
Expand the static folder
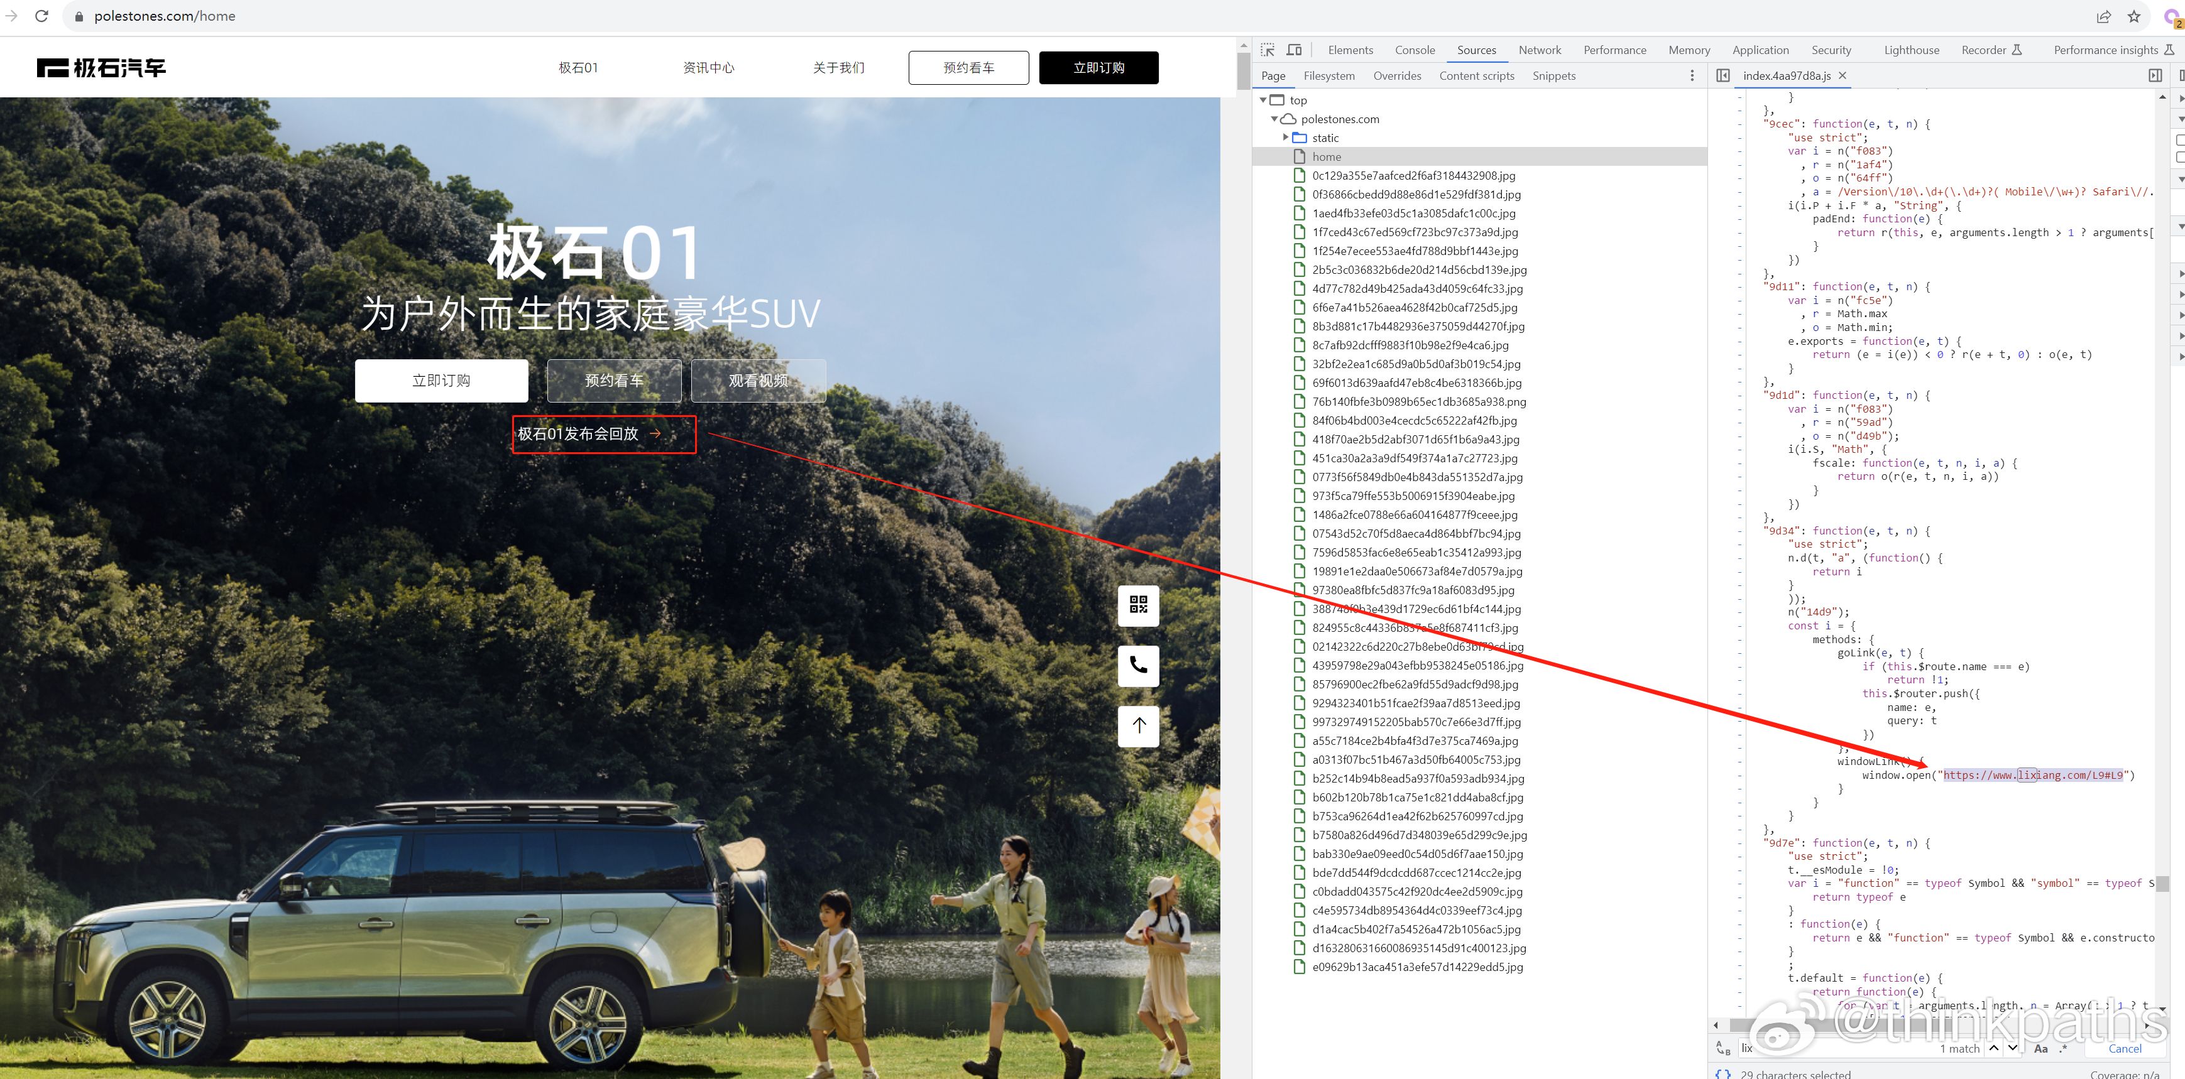click(1286, 138)
